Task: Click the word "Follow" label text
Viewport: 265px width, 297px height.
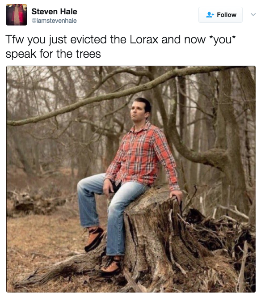Action: 227,15
